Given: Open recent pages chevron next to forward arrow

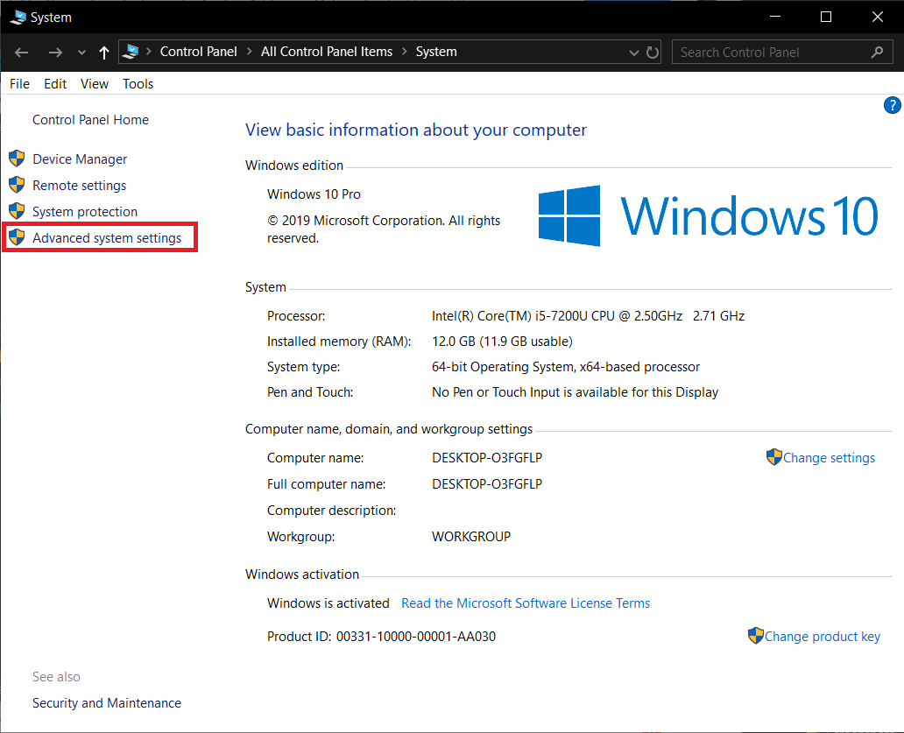Looking at the screenshot, I should 81,53.
